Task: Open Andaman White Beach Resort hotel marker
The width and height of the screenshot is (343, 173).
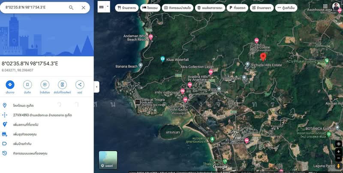Action: [151, 37]
